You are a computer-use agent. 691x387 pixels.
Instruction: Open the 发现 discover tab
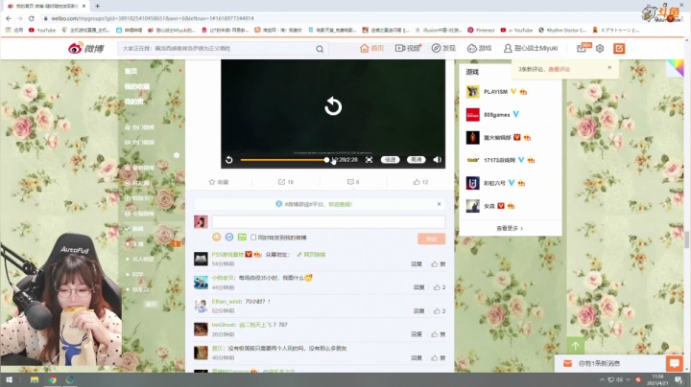pos(443,48)
